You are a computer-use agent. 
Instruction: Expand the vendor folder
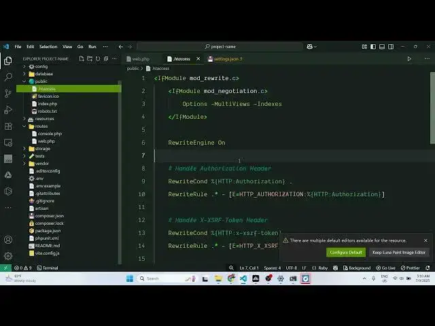tap(24, 164)
